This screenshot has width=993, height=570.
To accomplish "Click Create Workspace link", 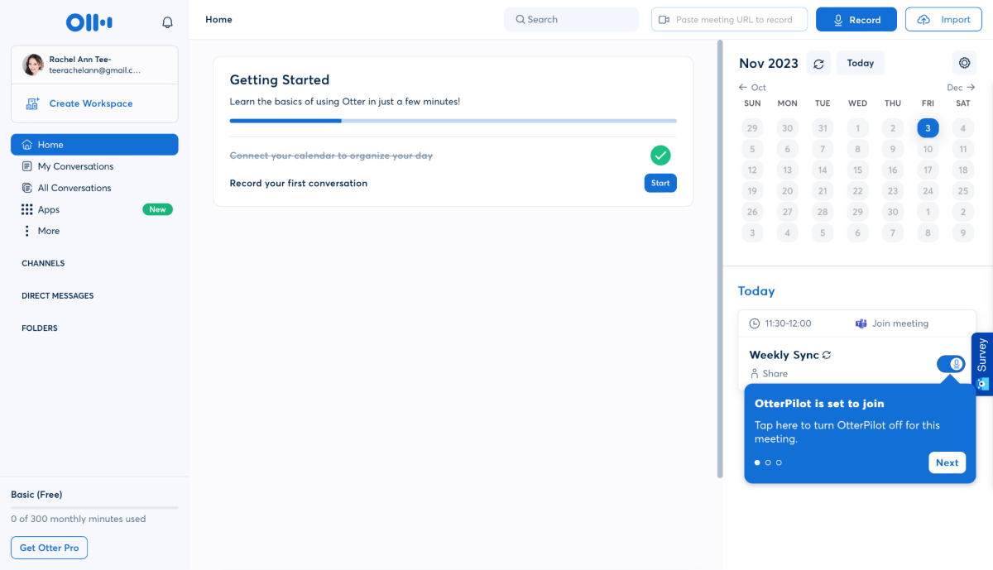I will 91,103.
